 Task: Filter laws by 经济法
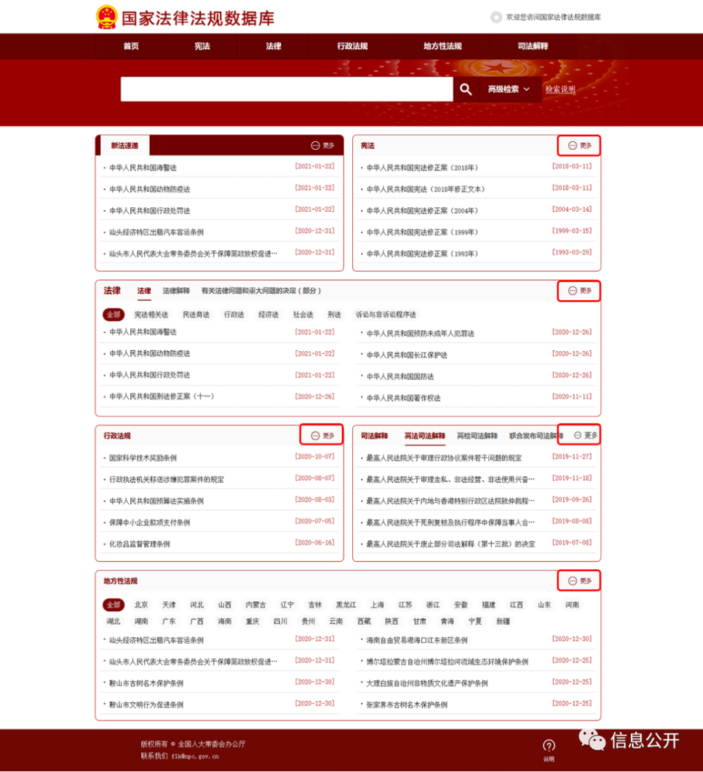(x=269, y=315)
